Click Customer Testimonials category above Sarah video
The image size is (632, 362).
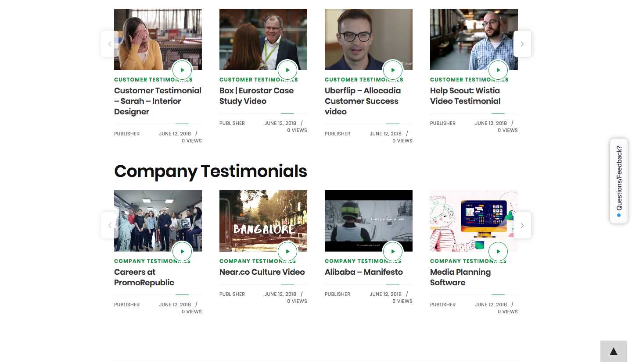click(x=153, y=80)
